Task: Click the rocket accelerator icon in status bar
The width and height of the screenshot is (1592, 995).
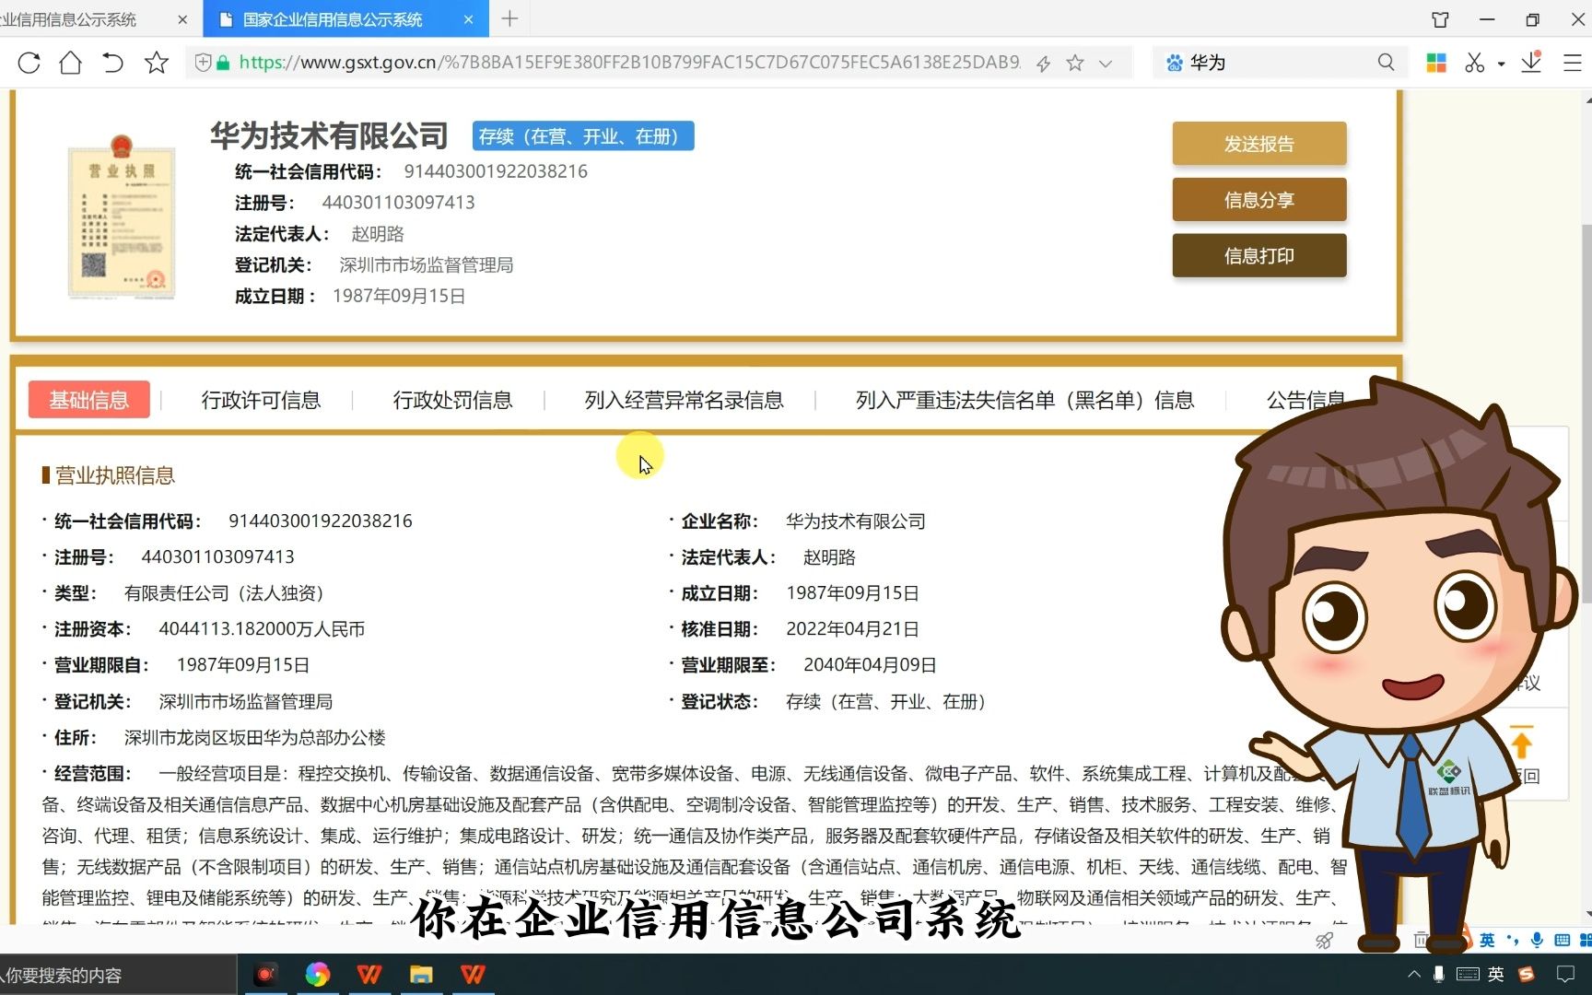Action: point(1324,941)
